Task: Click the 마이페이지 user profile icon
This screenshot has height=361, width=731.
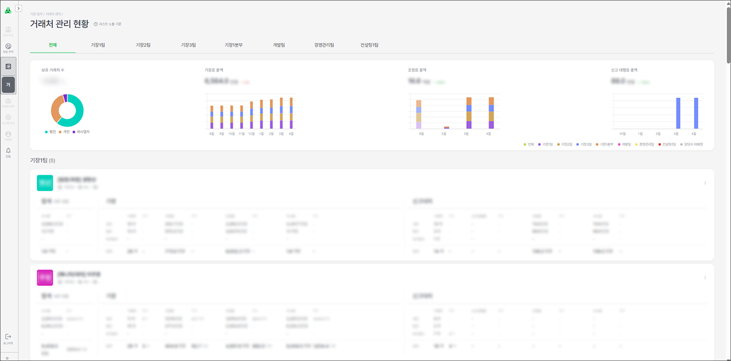Action: 8,135
